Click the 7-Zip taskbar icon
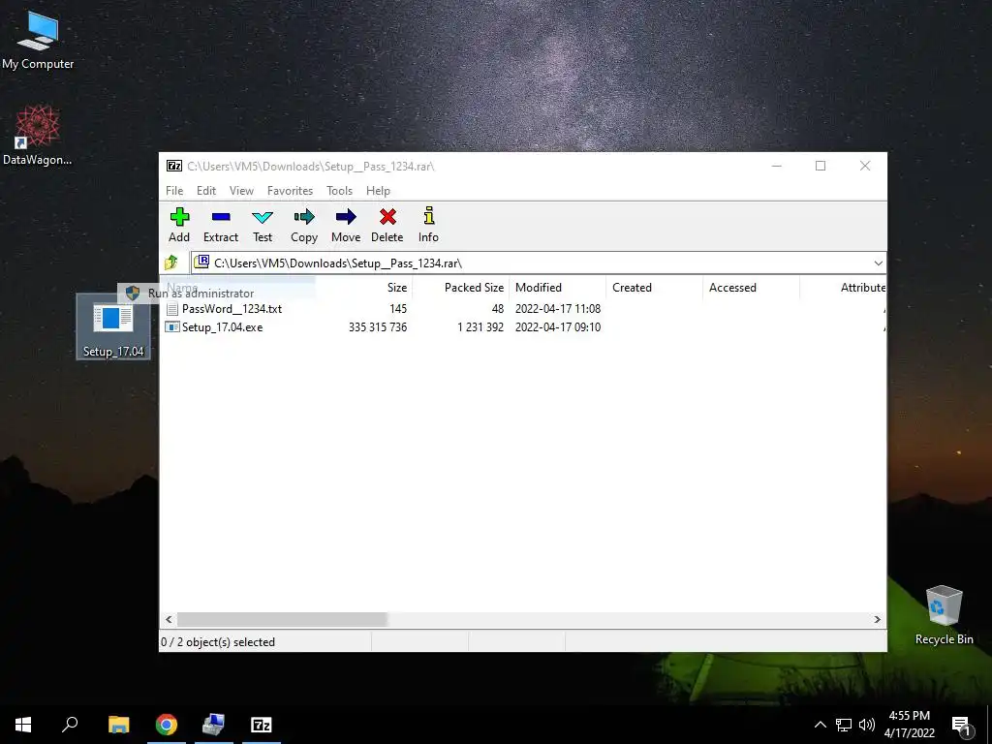992x744 pixels. coord(262,725)
